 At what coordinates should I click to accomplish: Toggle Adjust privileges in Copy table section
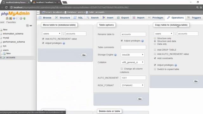coord(155,65)
